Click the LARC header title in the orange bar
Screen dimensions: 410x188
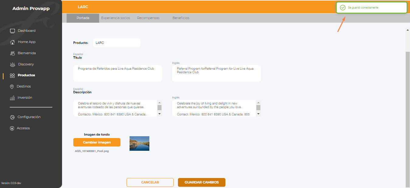pos(83,7)
